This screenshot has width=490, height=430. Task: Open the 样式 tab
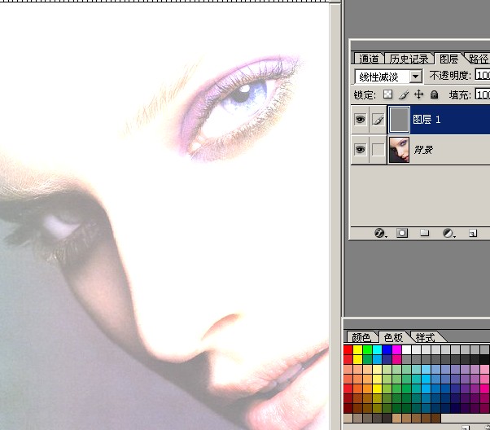click(x=425, y=337)
